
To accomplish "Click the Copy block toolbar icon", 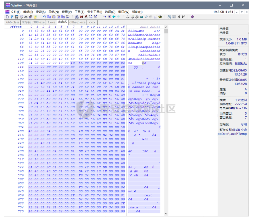I will [x=49, y=17].
